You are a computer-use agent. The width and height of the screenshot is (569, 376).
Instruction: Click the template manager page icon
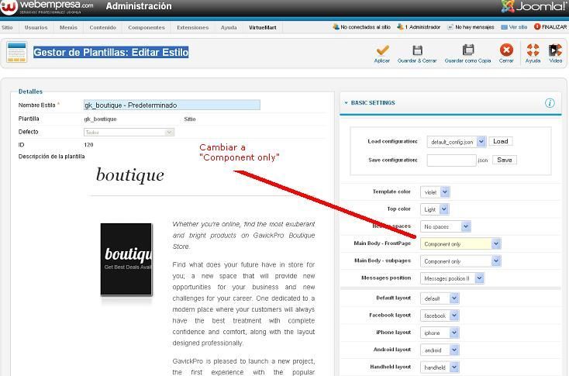[x=16, y=52]
